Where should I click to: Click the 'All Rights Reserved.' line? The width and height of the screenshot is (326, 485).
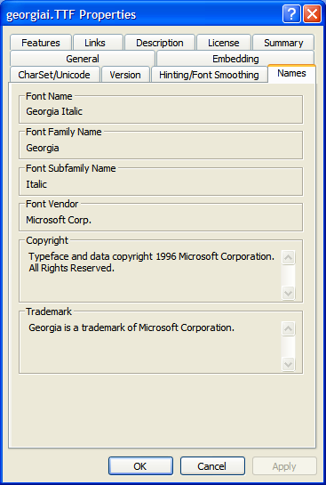point(72,268)
